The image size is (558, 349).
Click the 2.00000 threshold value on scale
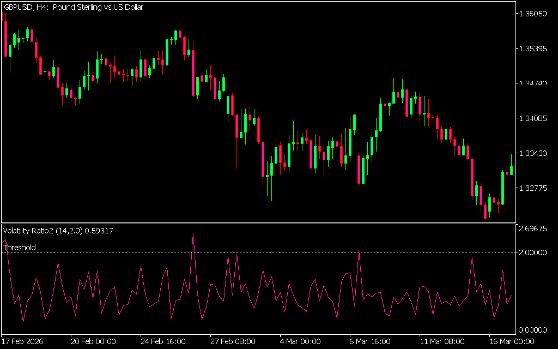pos(533,252)
